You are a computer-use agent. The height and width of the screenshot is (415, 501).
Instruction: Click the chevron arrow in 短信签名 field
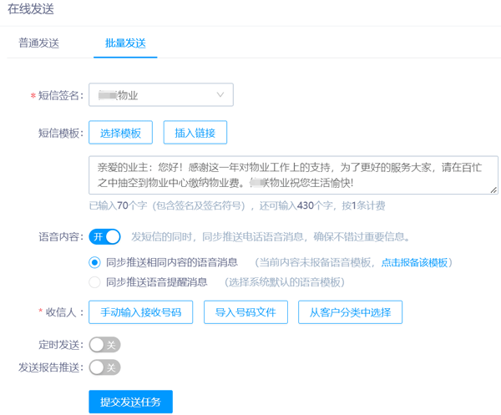coord(220,95)
